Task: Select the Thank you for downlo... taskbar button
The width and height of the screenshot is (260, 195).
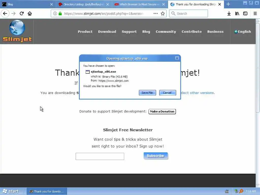Action: point(47,191)
